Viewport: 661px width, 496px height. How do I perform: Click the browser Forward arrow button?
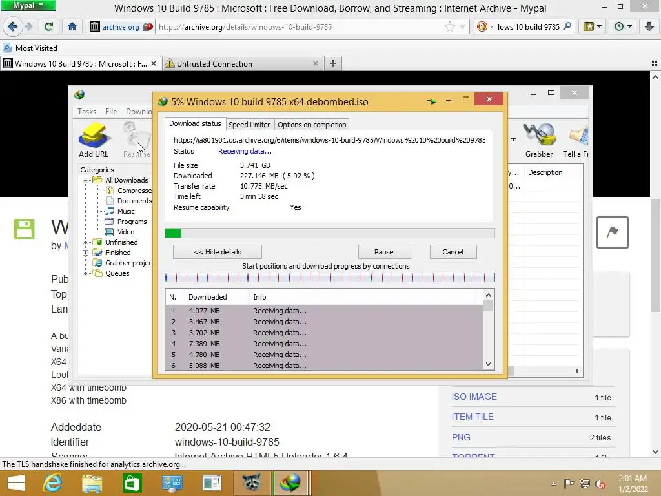pos(28,27)
